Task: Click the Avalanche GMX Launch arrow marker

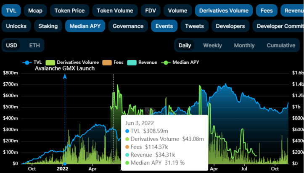Action: pos(65,76)
